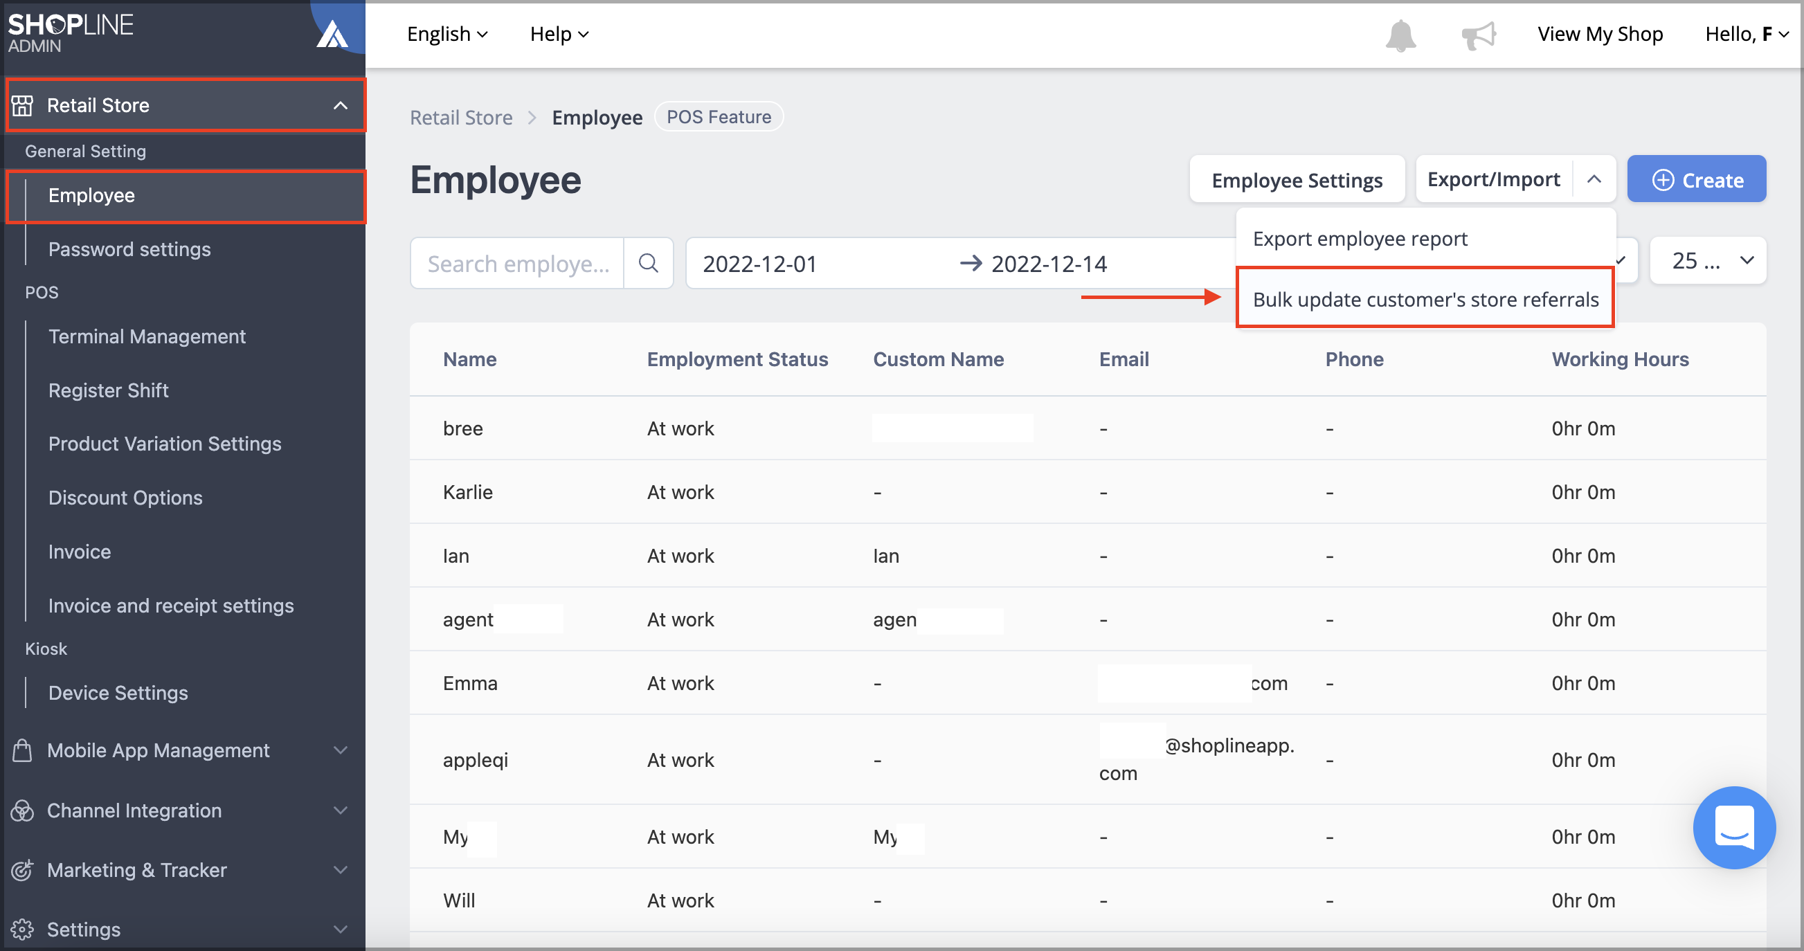Click the notification bell icon
This screenshot has width=1804, height=951.
tap(1400, 35)
